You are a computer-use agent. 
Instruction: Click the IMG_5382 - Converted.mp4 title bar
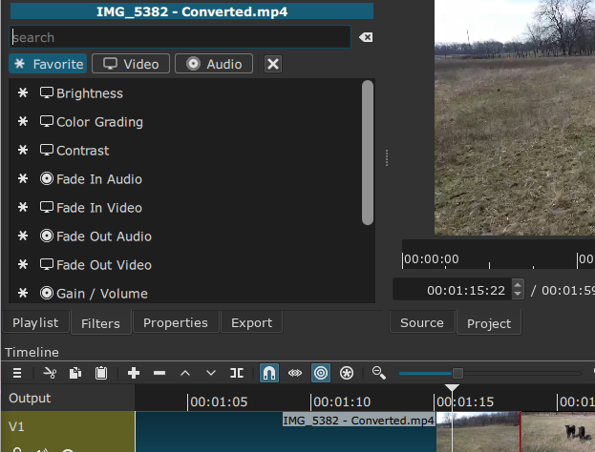(x=192, y=11)
